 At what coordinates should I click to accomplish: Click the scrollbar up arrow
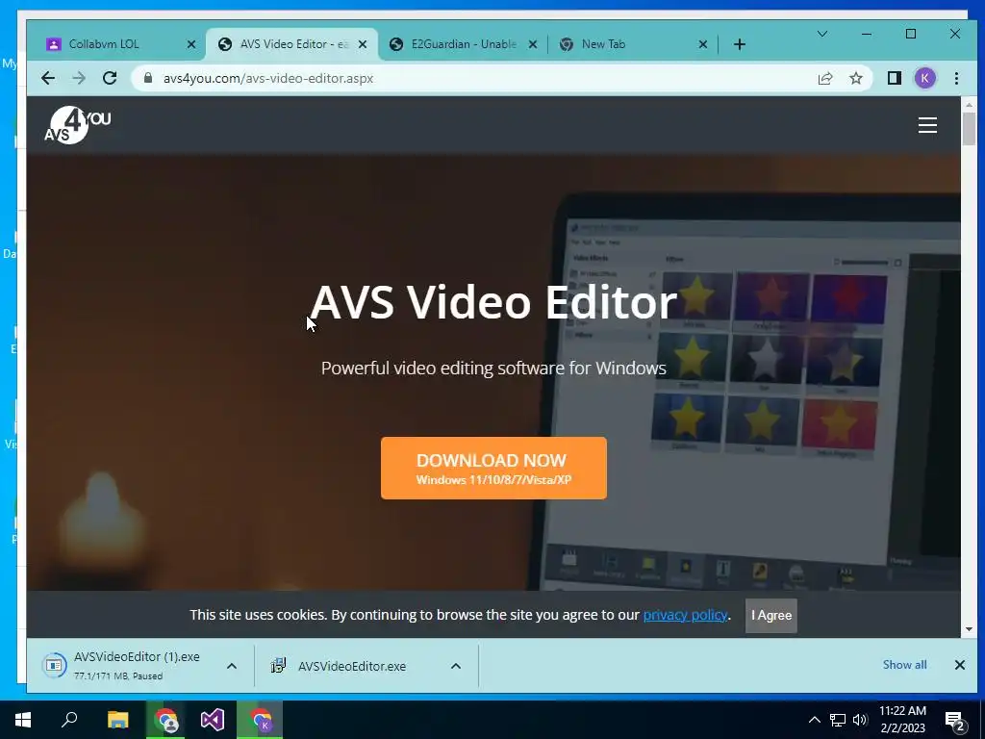(x=969, y=104)
